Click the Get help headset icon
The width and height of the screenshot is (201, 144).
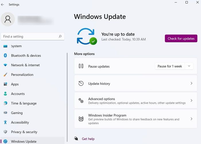[x=76, y=139]
